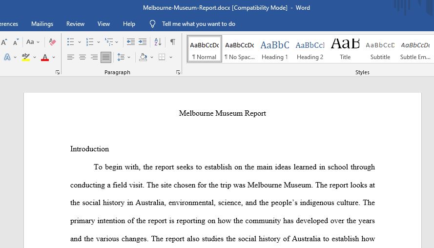Clear all formatting with the eraser icon
The image size is (434, 248).
pyautogui.click(x=52, y=42)
